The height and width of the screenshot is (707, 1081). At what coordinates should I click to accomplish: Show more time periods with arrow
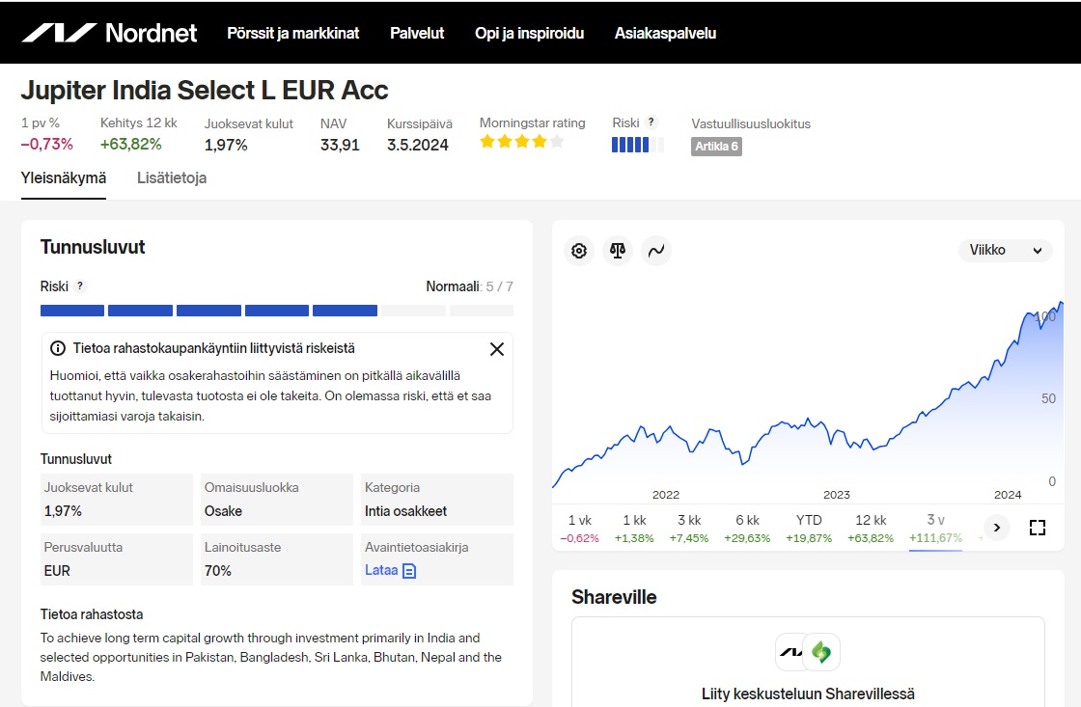point(996,528)
